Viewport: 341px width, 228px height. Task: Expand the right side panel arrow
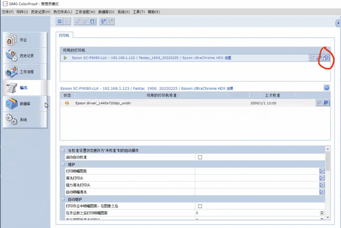338,23
